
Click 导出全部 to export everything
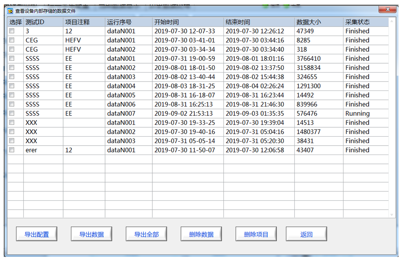(x=146, y=234)
